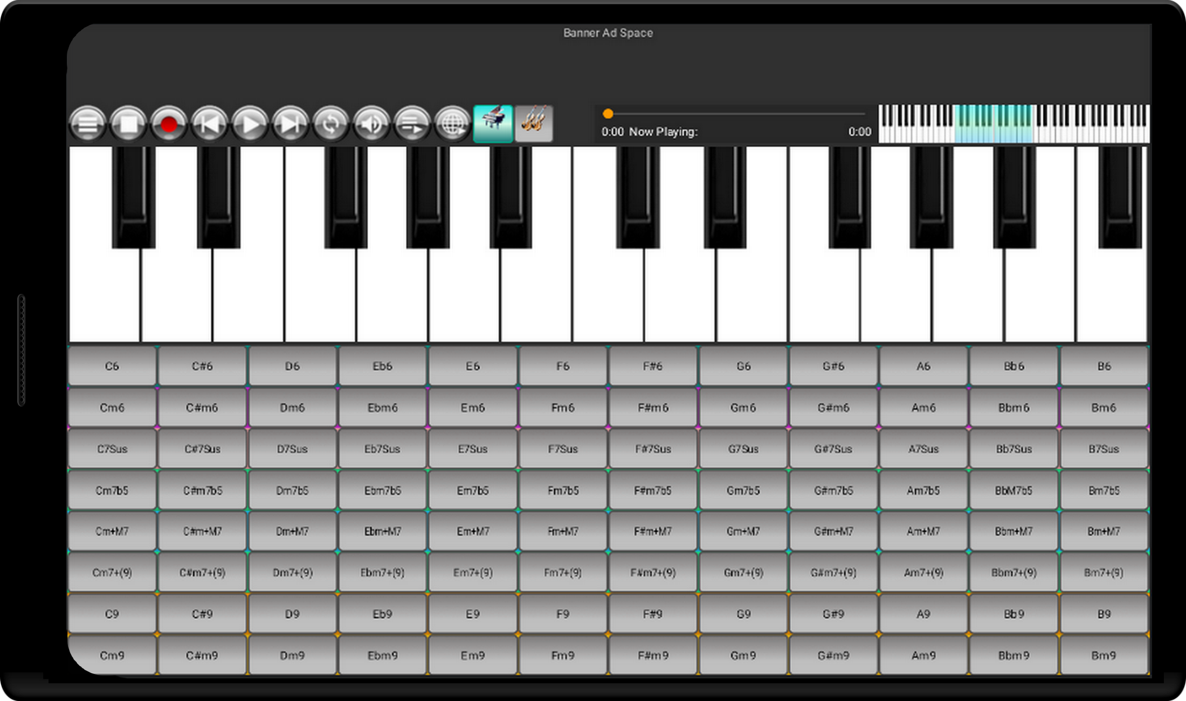Play the G#9 chord
The height and width of the screenshot is (701, 1186).
(833, 614)
